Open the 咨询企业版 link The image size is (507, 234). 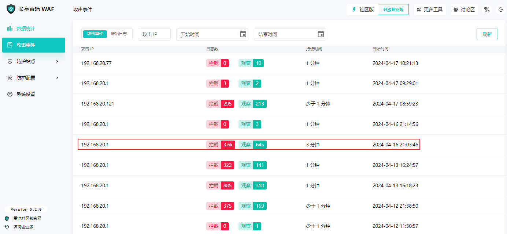(x=23, y=227)
